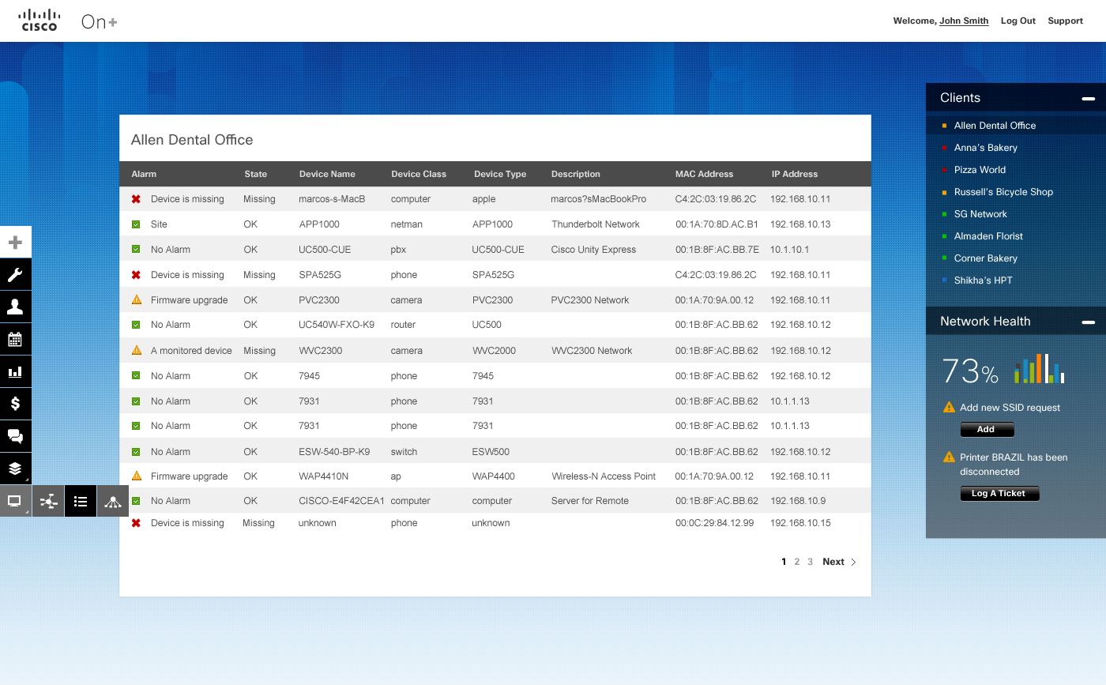Sort by the Alarm column header
Viewport: 1106px width, 685px height.
click(x=144, y=174)
